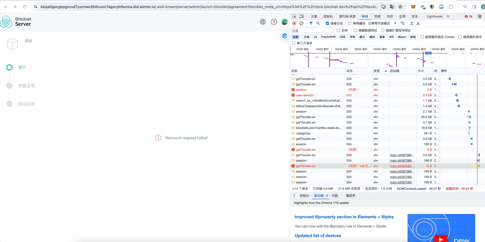Open DevTools settings gear icon
This screenshot has height=242, width=485.
480,16
